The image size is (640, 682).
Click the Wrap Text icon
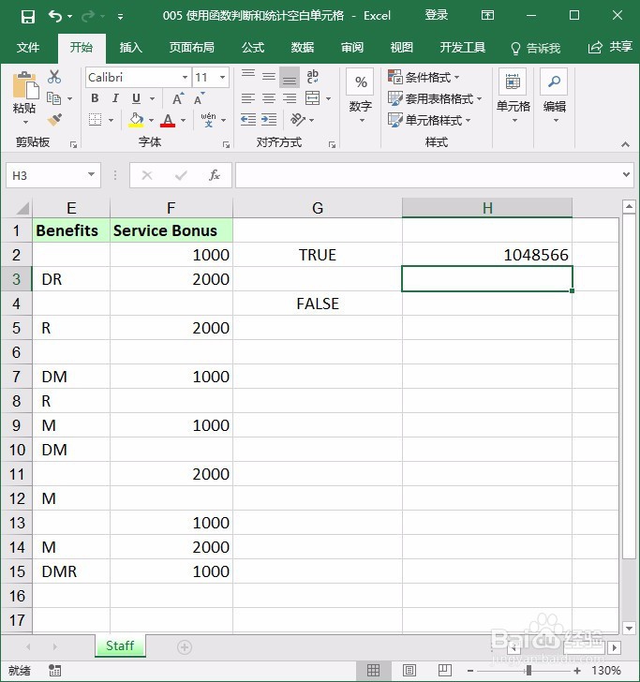coord(312,77)
